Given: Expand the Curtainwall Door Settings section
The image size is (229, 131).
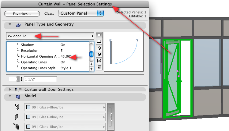Looking at the screenshot, I should (x=10, y=89).
